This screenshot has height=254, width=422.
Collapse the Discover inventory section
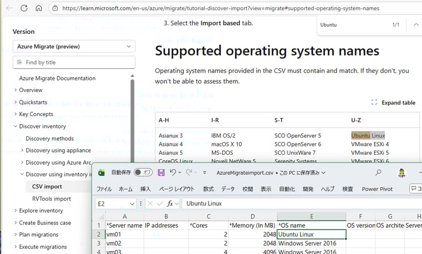(16, 126)
